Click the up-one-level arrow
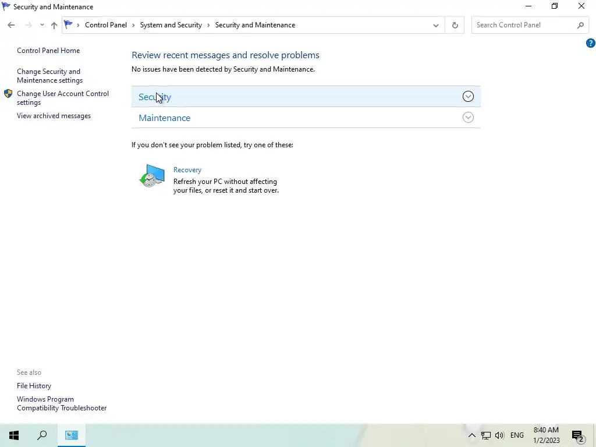The height and width of the screenshot is (447, 596). click(x=54, y=25)
